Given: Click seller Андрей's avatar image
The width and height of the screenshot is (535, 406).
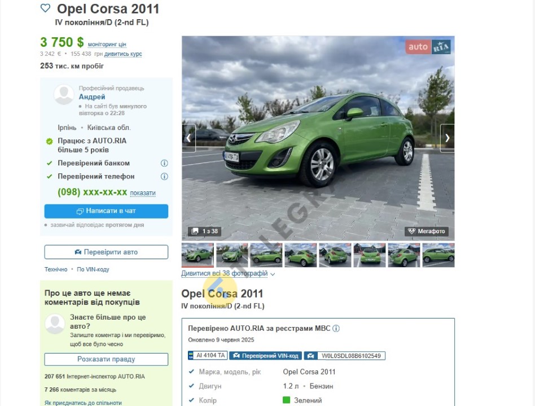Looking at the screenshot, I should pos(64,94).
